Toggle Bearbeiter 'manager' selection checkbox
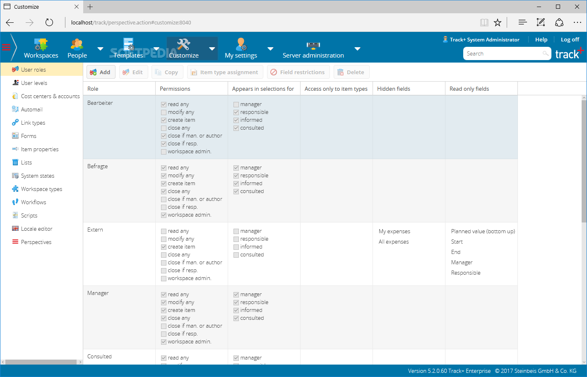This screenshot has height=377, width=587. pos(236,104)
